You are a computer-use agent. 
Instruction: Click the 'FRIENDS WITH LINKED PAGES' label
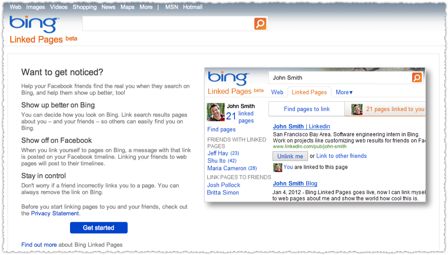coord(237,143)
